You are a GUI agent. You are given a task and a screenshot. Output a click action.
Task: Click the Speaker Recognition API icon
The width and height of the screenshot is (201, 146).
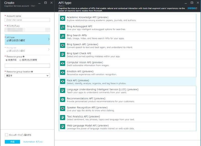pyautogui.click(x=63, y=109)
